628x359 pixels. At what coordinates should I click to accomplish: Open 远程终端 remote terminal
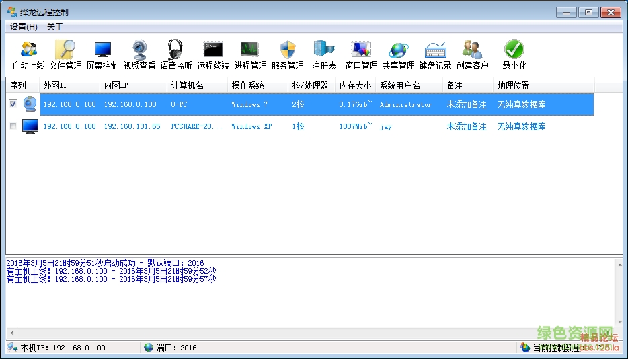(x=213, y=54)
